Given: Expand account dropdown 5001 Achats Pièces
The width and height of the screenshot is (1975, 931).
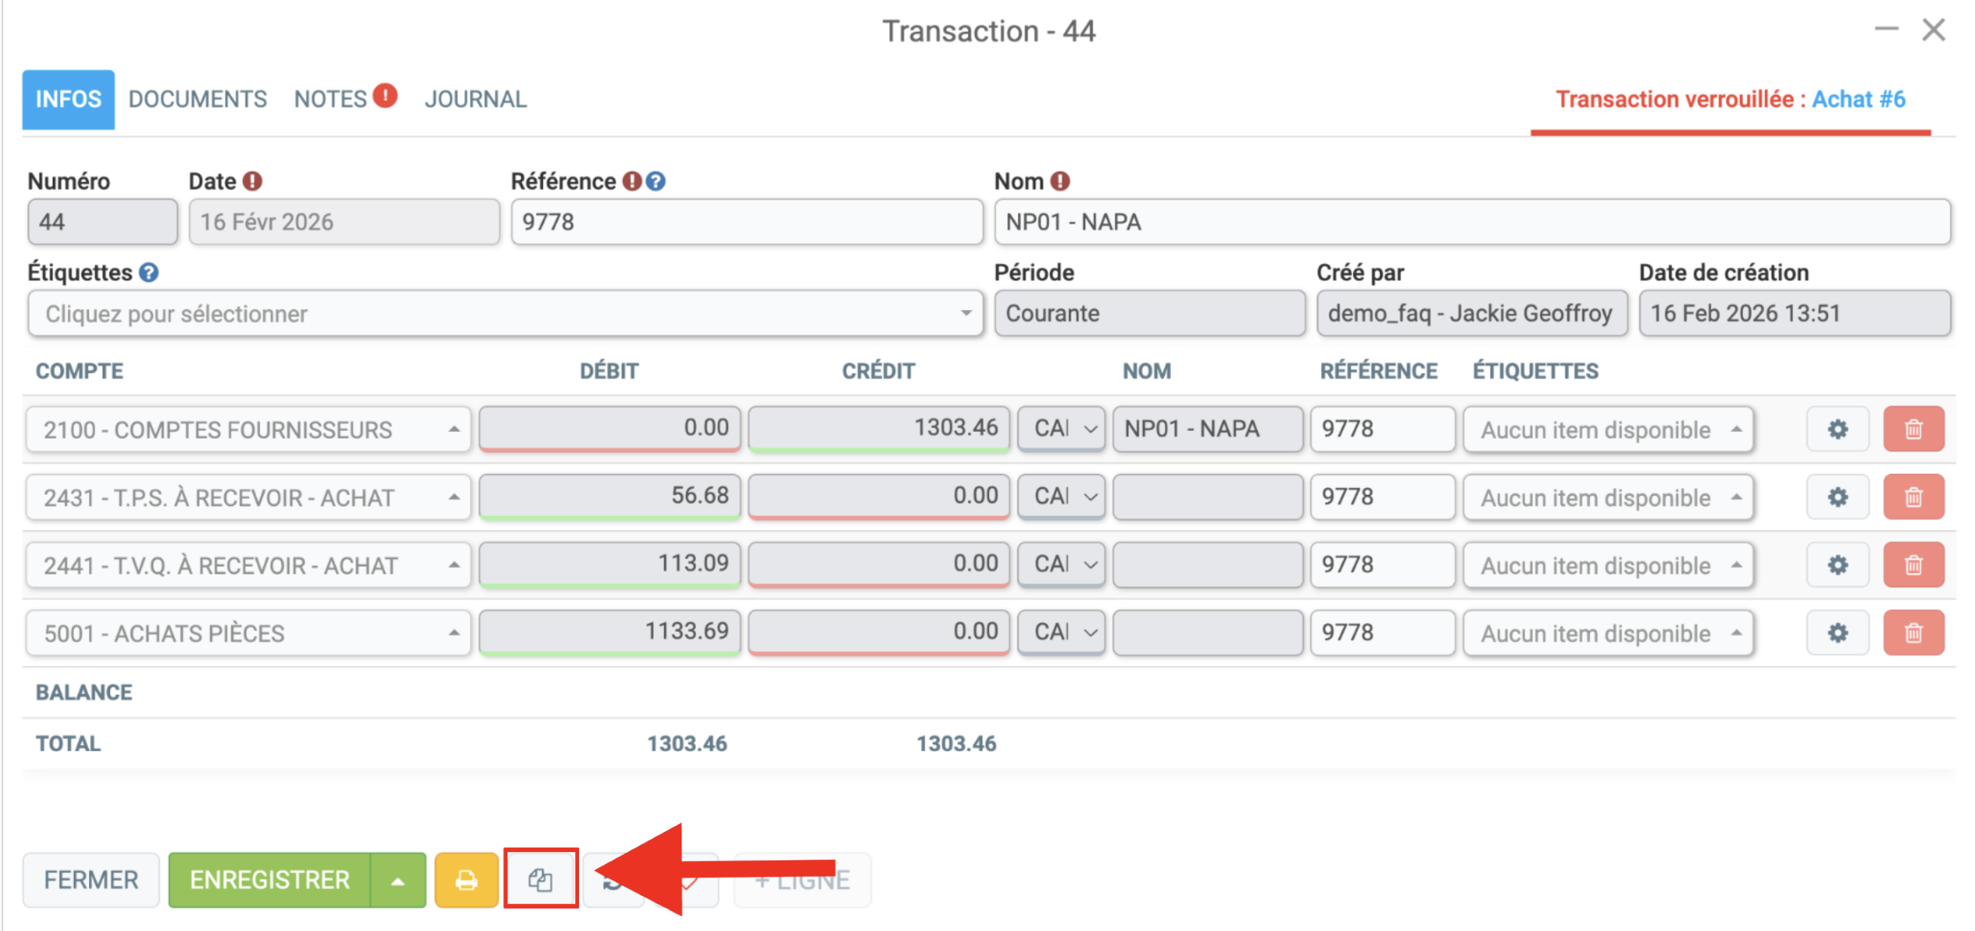Looking at the screenshot, I should [x=249, y=633].
